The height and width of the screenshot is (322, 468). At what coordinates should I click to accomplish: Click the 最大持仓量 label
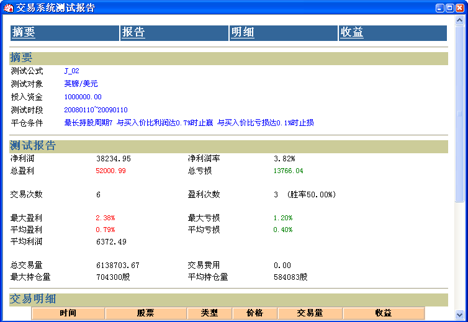[30, 277]
